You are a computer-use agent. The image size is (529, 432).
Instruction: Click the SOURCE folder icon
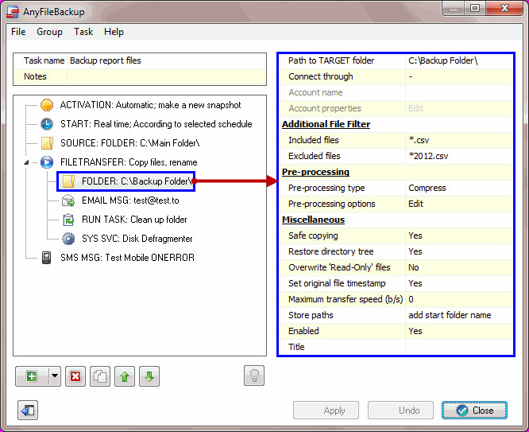coord(47,143)
